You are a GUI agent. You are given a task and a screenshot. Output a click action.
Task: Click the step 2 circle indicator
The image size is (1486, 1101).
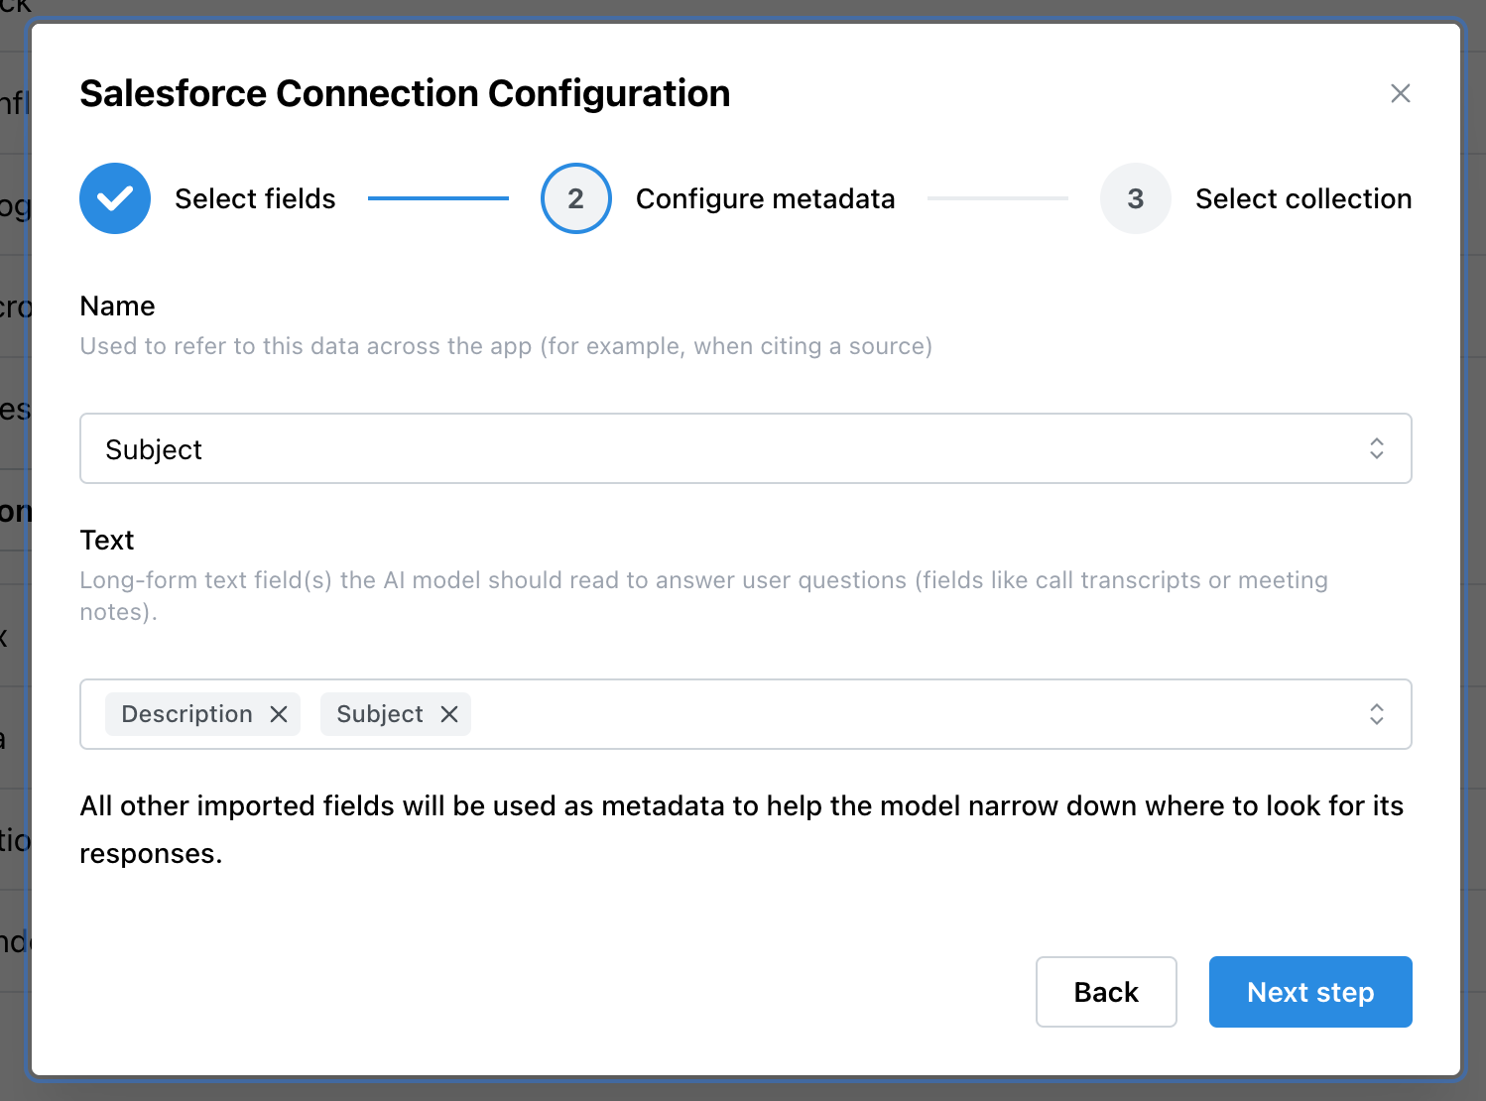575,198
